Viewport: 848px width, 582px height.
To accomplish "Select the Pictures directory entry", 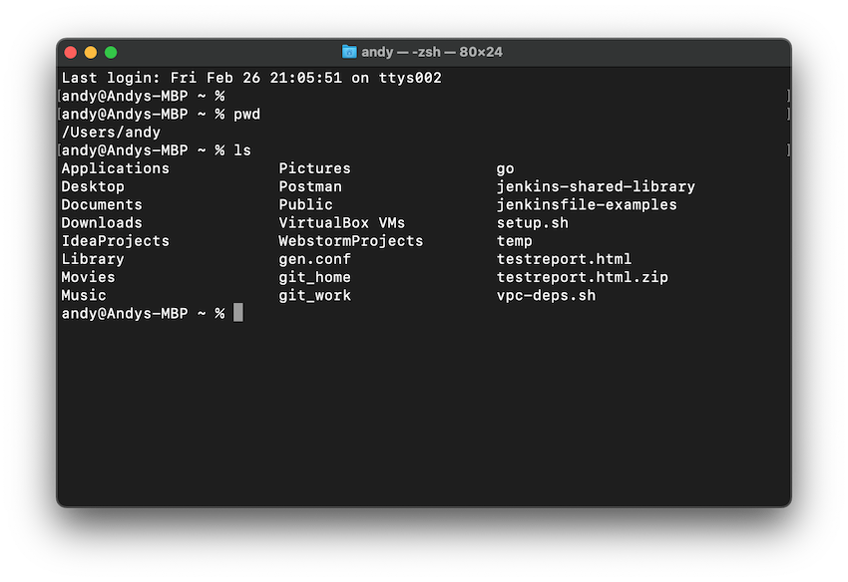I will click(x=314, y=168).
